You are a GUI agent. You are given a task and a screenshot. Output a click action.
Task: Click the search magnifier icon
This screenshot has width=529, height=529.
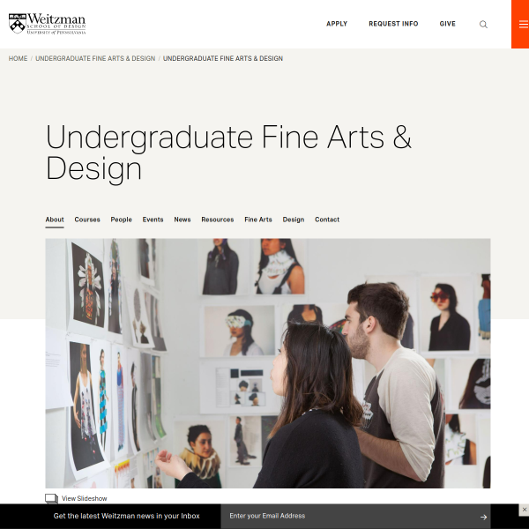(483, 25)
